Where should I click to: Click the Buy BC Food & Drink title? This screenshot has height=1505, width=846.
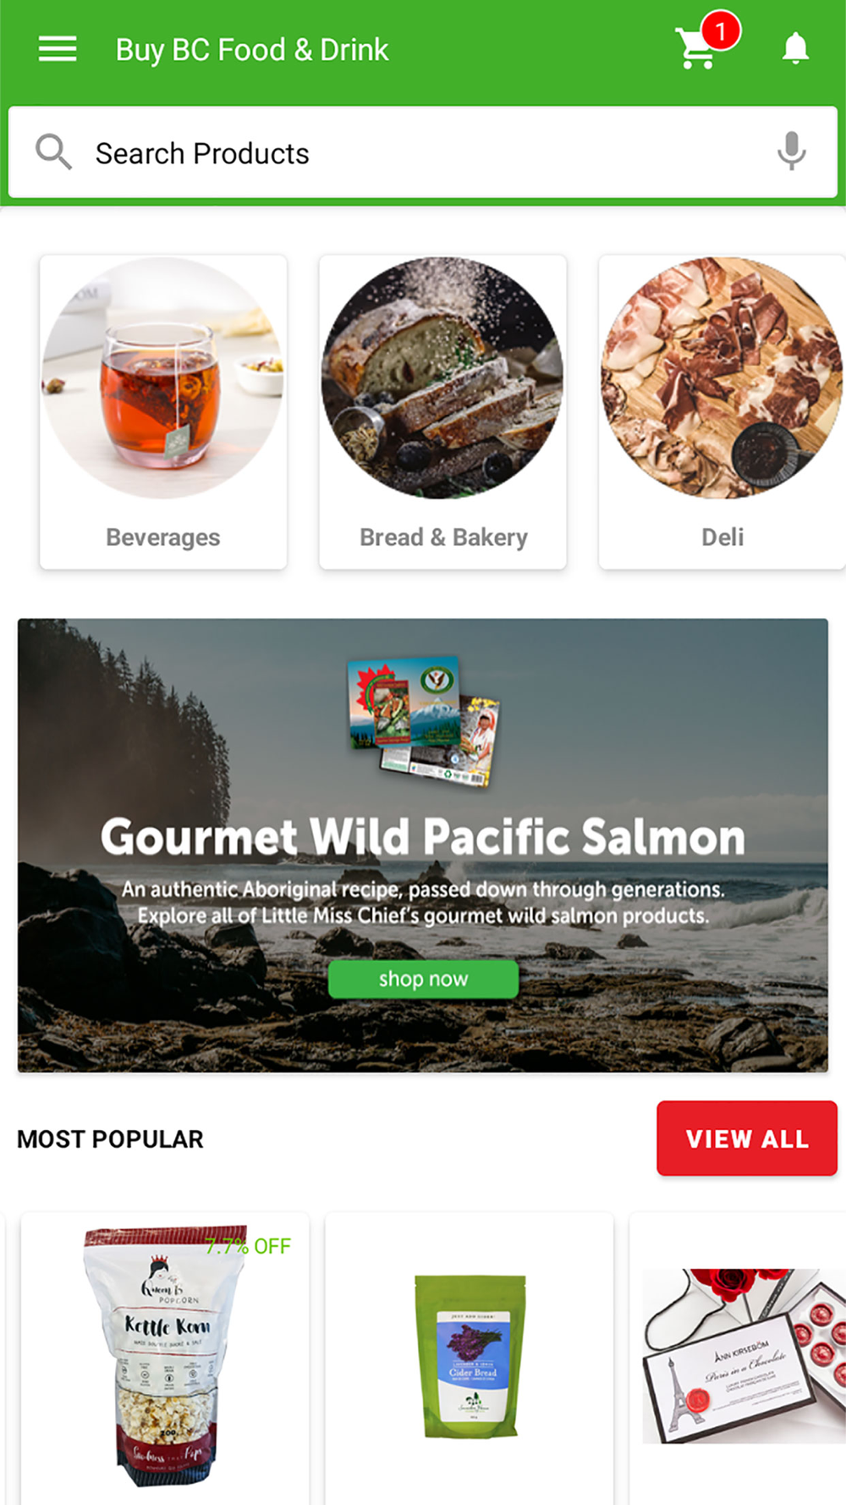point(252,50)
